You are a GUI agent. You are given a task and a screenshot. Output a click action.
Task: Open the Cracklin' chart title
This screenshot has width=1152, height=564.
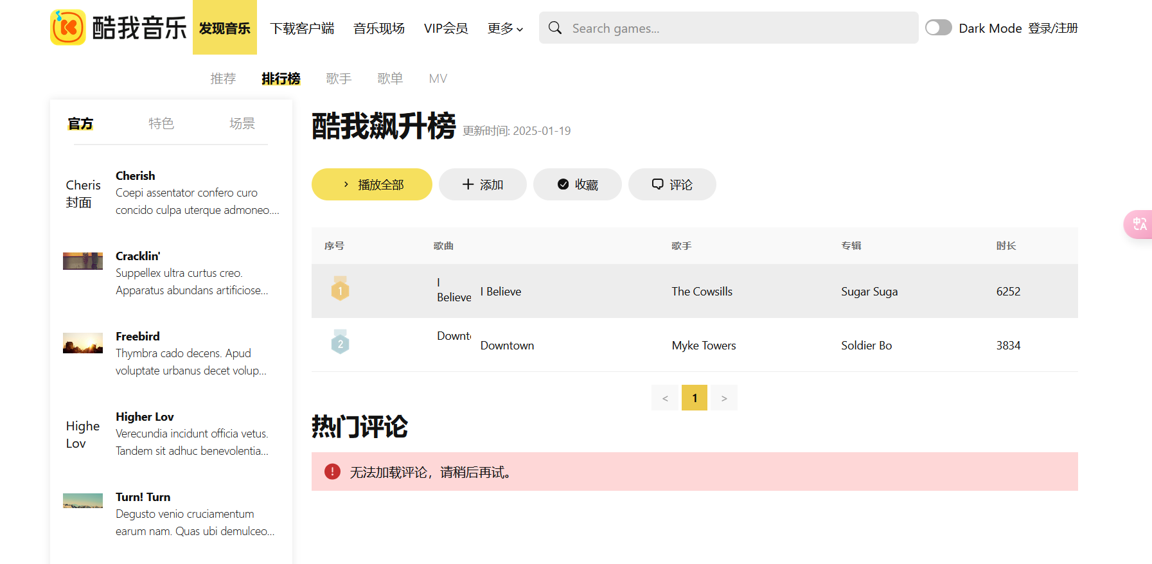coord(137,256)
